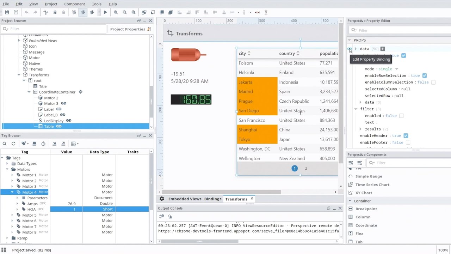Close the Transforms tab
The height and width of the screenshot is (254, 451).
point(252,199)
